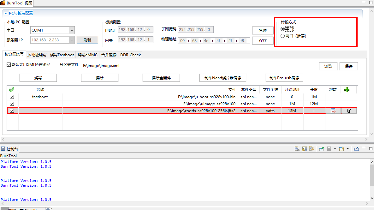
Task: Click the pin console icon
Action: [x=322, y=149]
